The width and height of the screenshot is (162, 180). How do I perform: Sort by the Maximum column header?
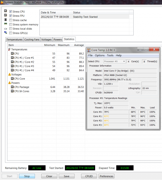point(64,45)
